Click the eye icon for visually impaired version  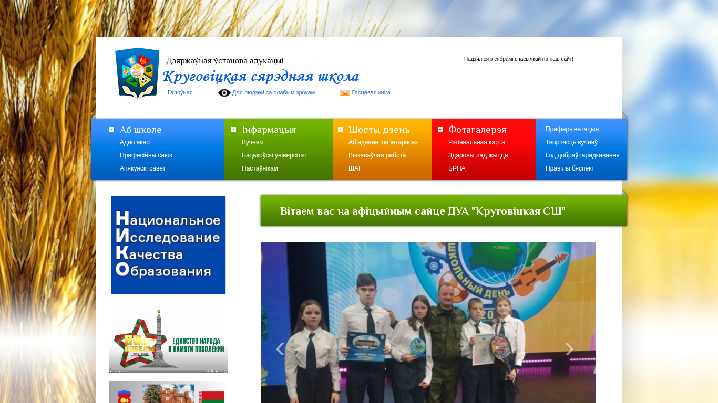click(x=224, y=93)
